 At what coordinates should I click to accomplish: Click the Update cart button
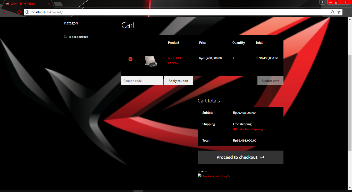pos(270,81)
